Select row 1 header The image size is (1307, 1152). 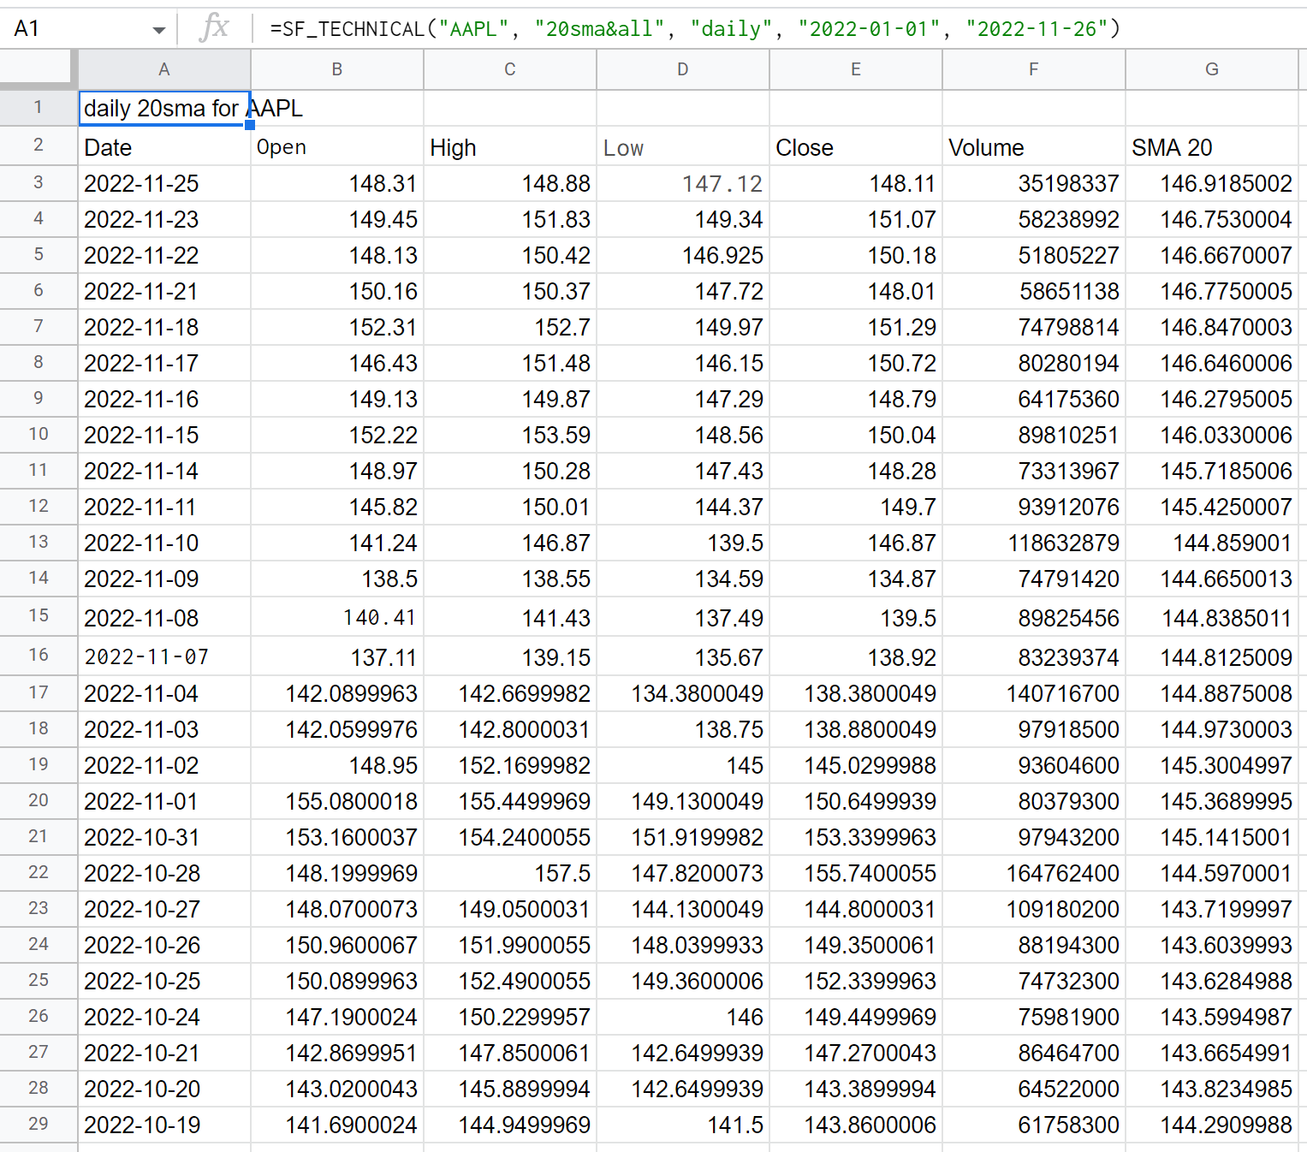[39, 108]
